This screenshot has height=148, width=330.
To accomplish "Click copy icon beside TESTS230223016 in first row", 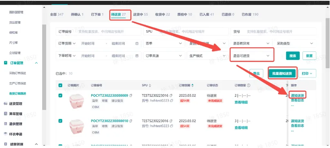I will (171, 95).
